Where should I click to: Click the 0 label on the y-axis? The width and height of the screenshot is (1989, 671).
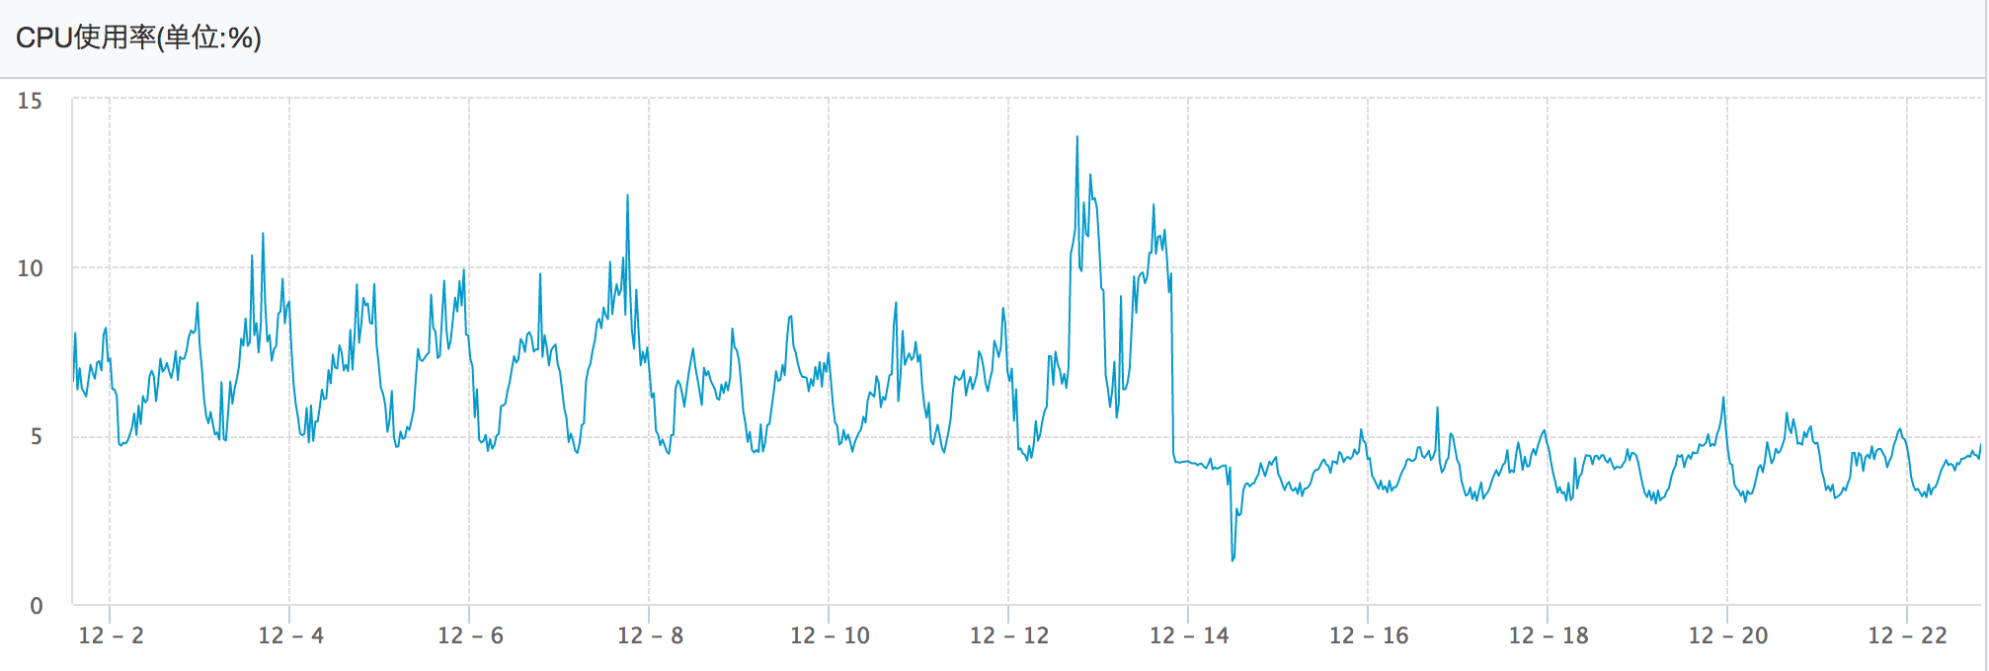[37, 606]
